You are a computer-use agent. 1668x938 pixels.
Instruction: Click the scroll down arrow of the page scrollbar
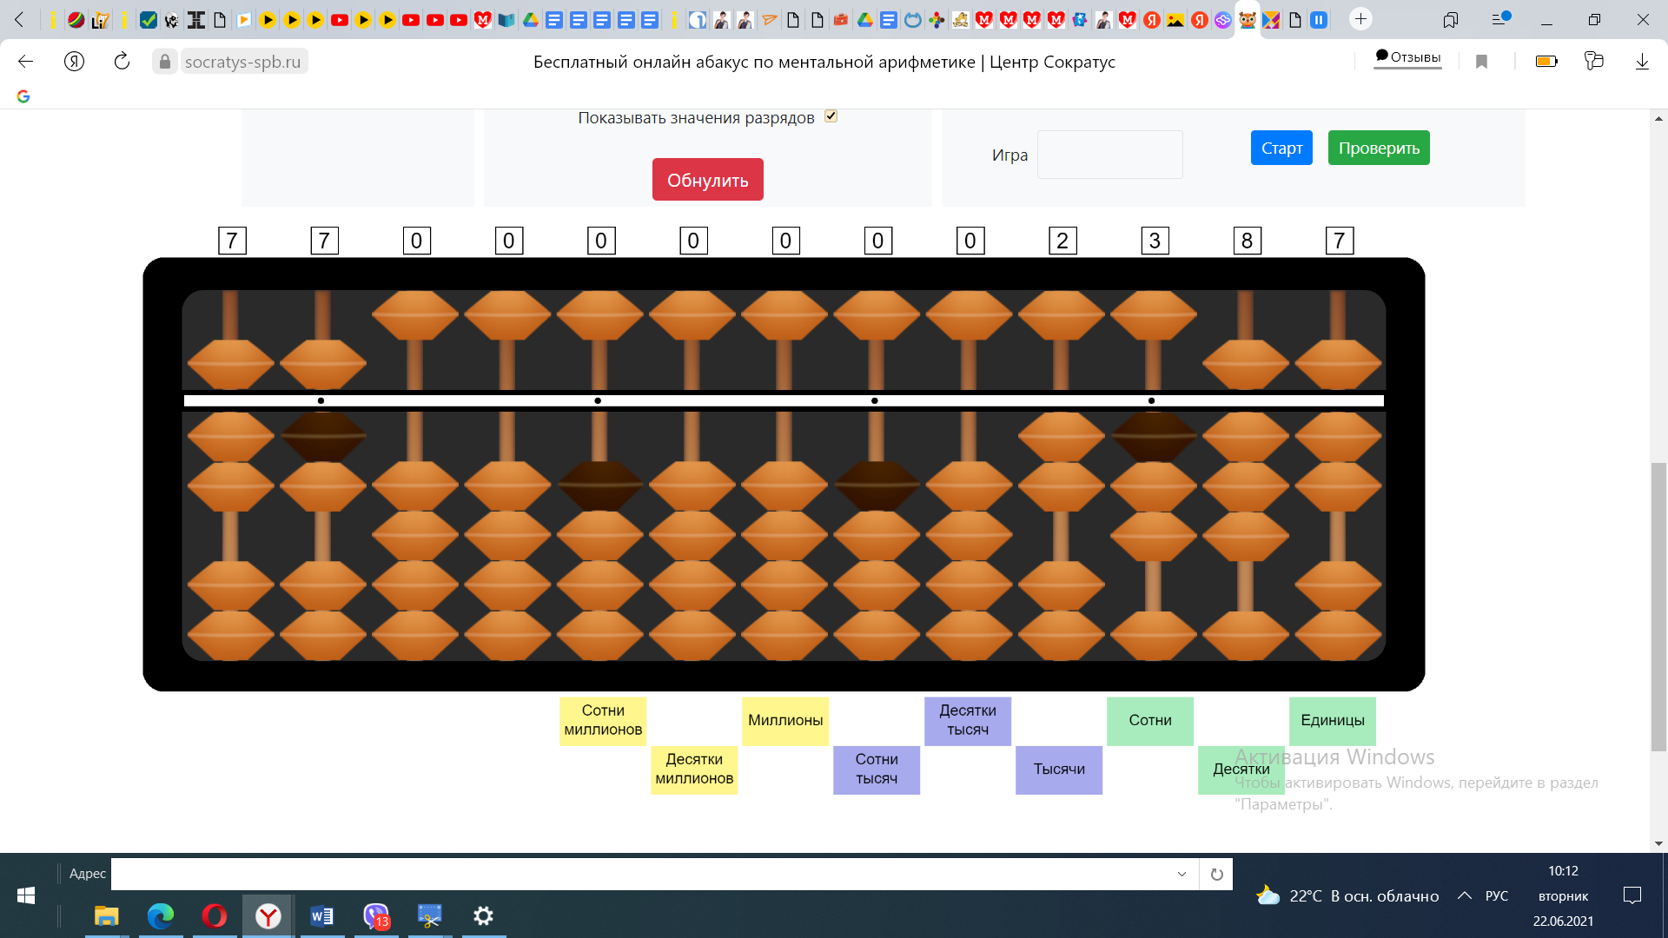1658,843
